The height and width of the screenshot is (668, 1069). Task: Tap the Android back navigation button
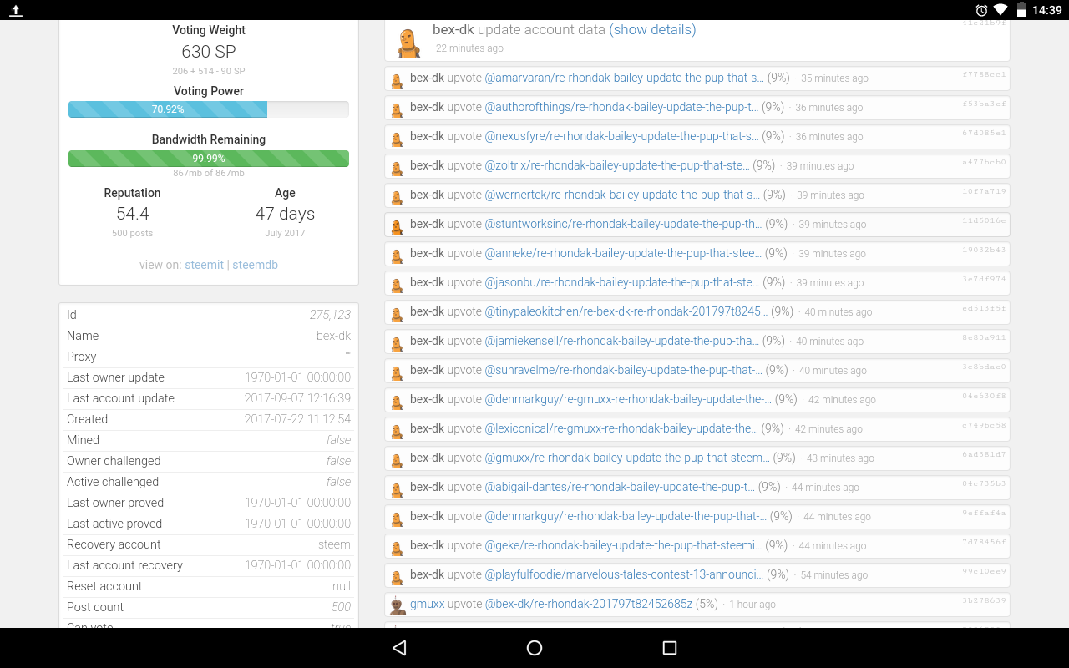[399, 648]
